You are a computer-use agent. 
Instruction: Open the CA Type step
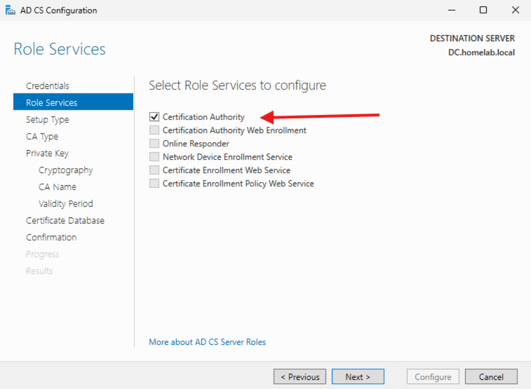pyautogui.click(x=42, y=136)
